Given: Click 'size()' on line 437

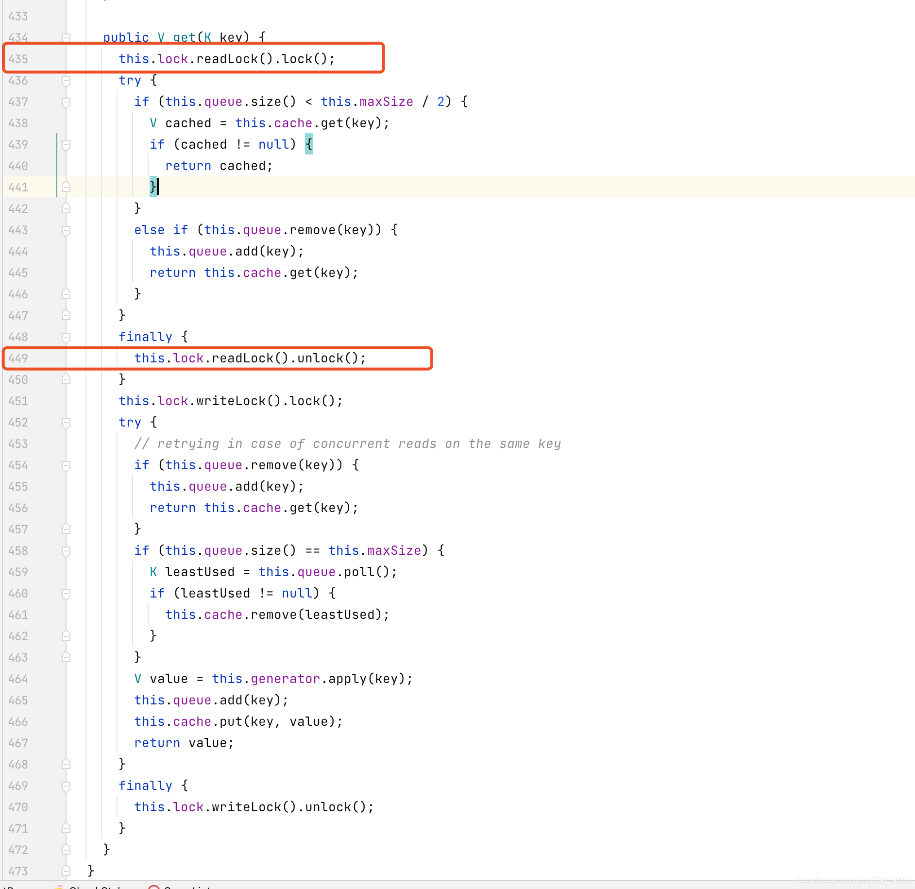Looking at the screenshot, I should tap(273, 102).
